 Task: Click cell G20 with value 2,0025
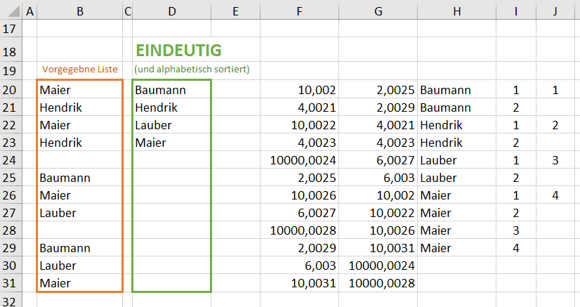[x=378, y=89]
